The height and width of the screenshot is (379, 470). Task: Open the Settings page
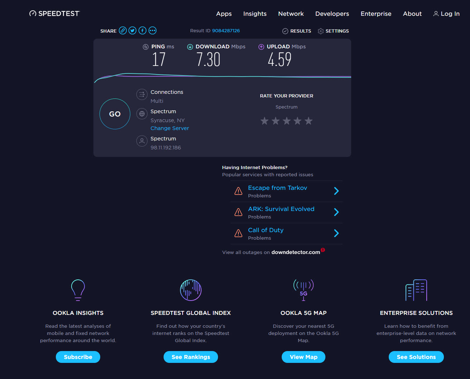coord(333,31)
